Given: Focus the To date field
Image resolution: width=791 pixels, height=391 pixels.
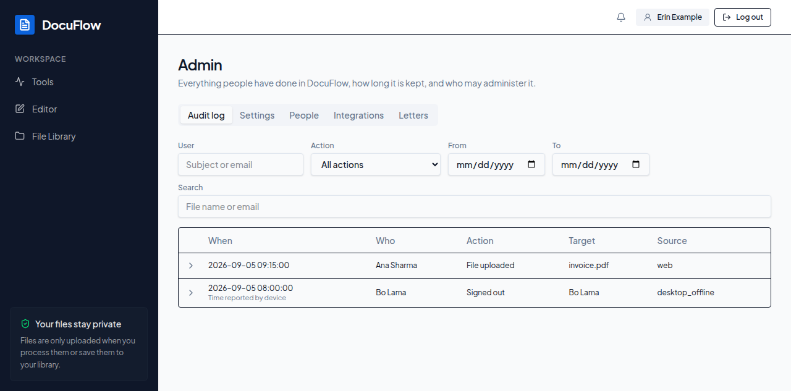Looking at the screenshot, I should 601,164.
